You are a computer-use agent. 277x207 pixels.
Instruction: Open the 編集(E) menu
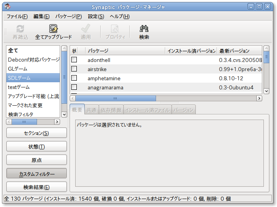coord(41,17)
